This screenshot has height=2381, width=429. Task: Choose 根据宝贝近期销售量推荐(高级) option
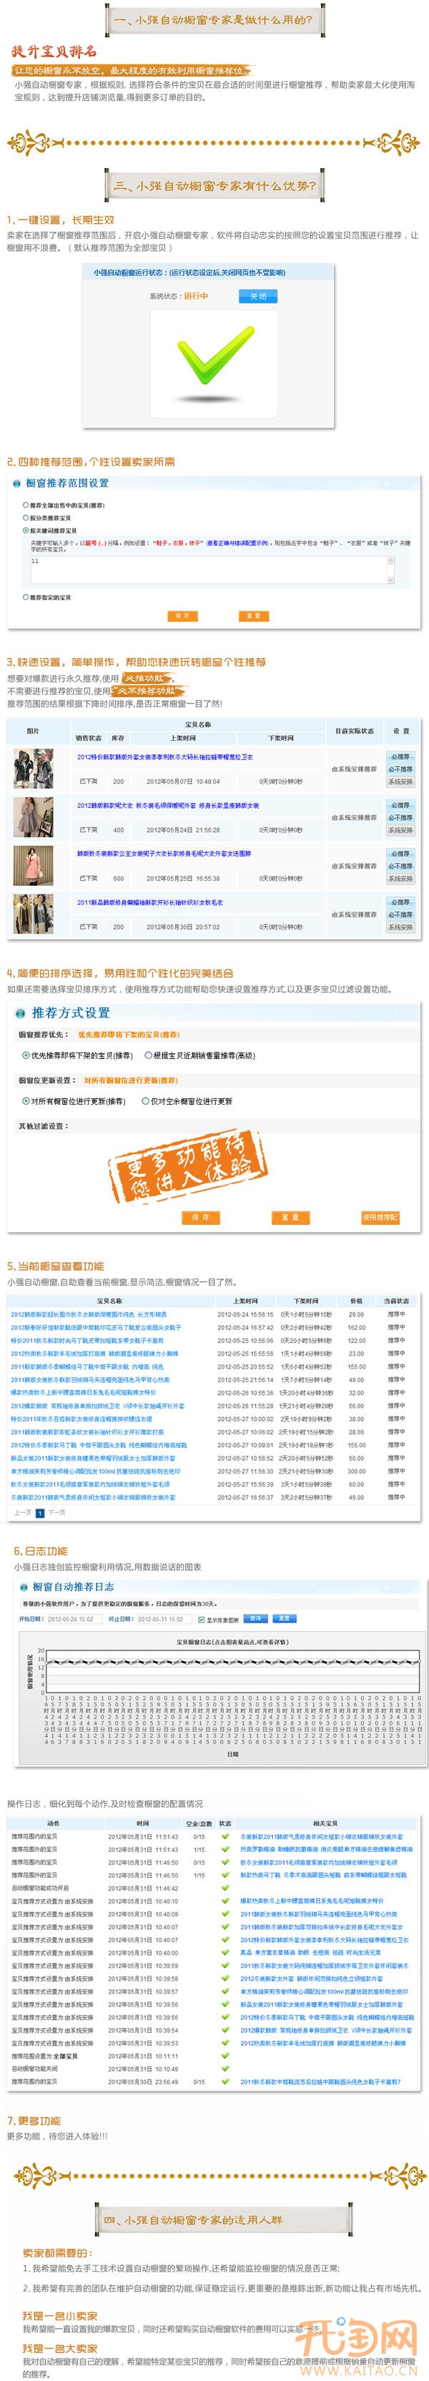coord(149,1055)
